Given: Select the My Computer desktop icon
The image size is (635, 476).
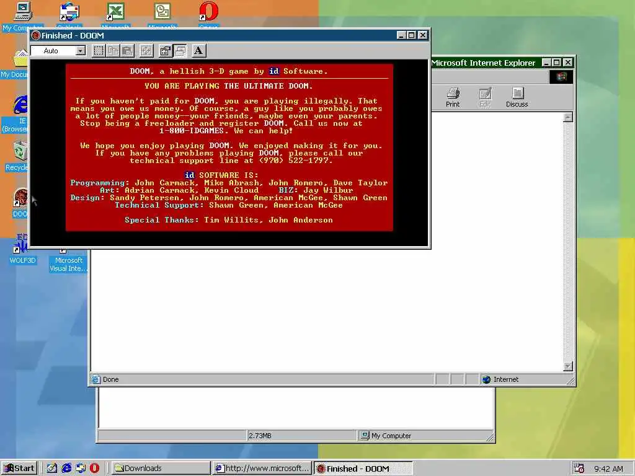Looking at the screenshot, I should 22,16.
